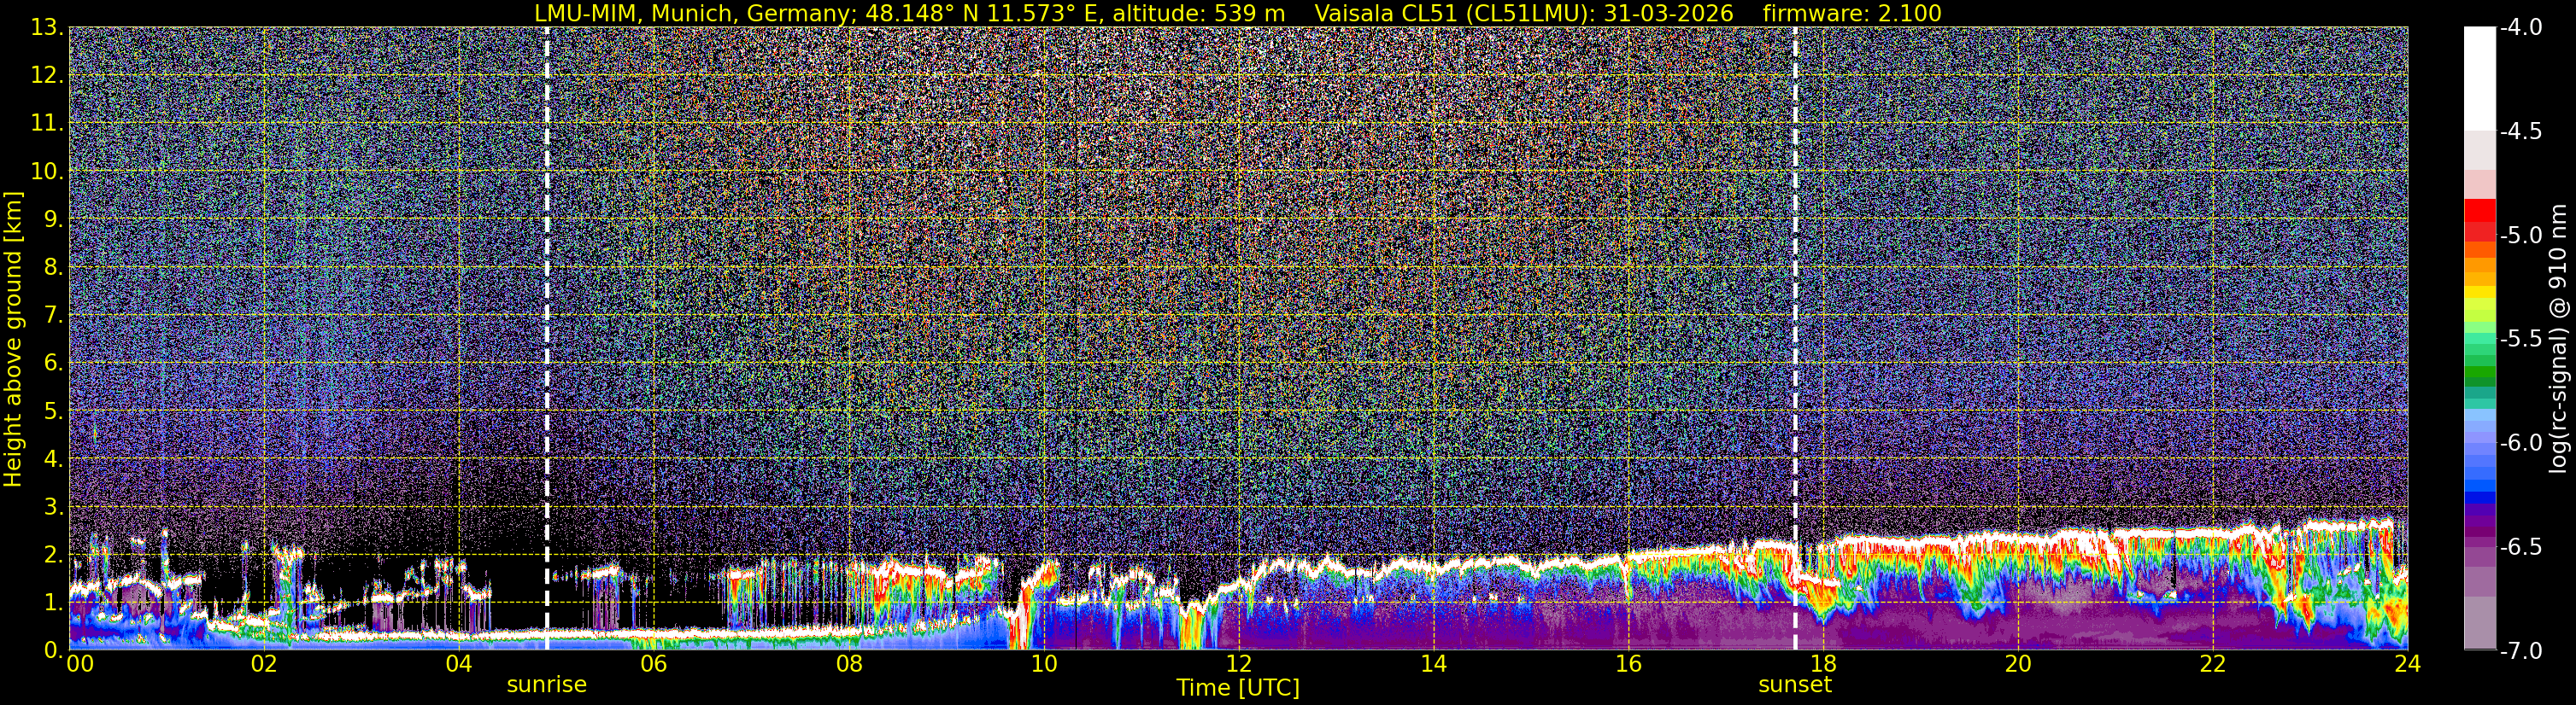Viewport: 2576px width, 705px height.
Task: Click the '24' time axis tick label
Action: (x=2407, y=664)
